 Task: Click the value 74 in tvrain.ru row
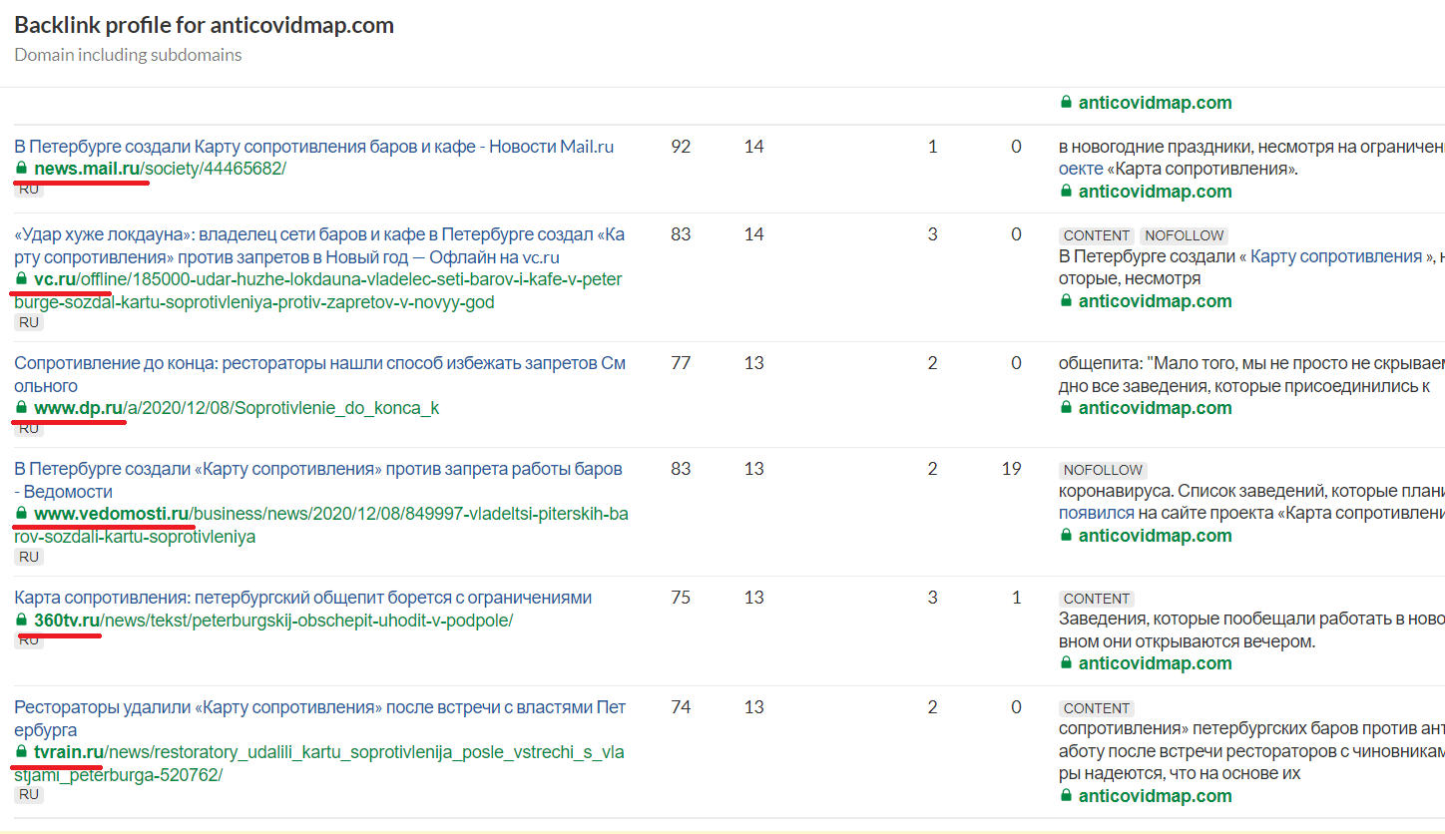(681, 707)
